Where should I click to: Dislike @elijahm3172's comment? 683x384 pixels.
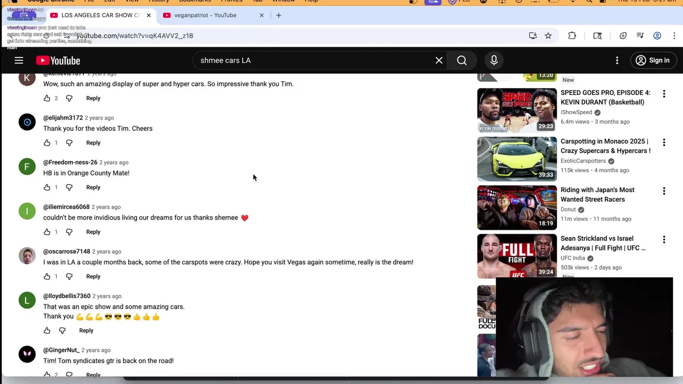pyautogui.click(x=69, y=143)
